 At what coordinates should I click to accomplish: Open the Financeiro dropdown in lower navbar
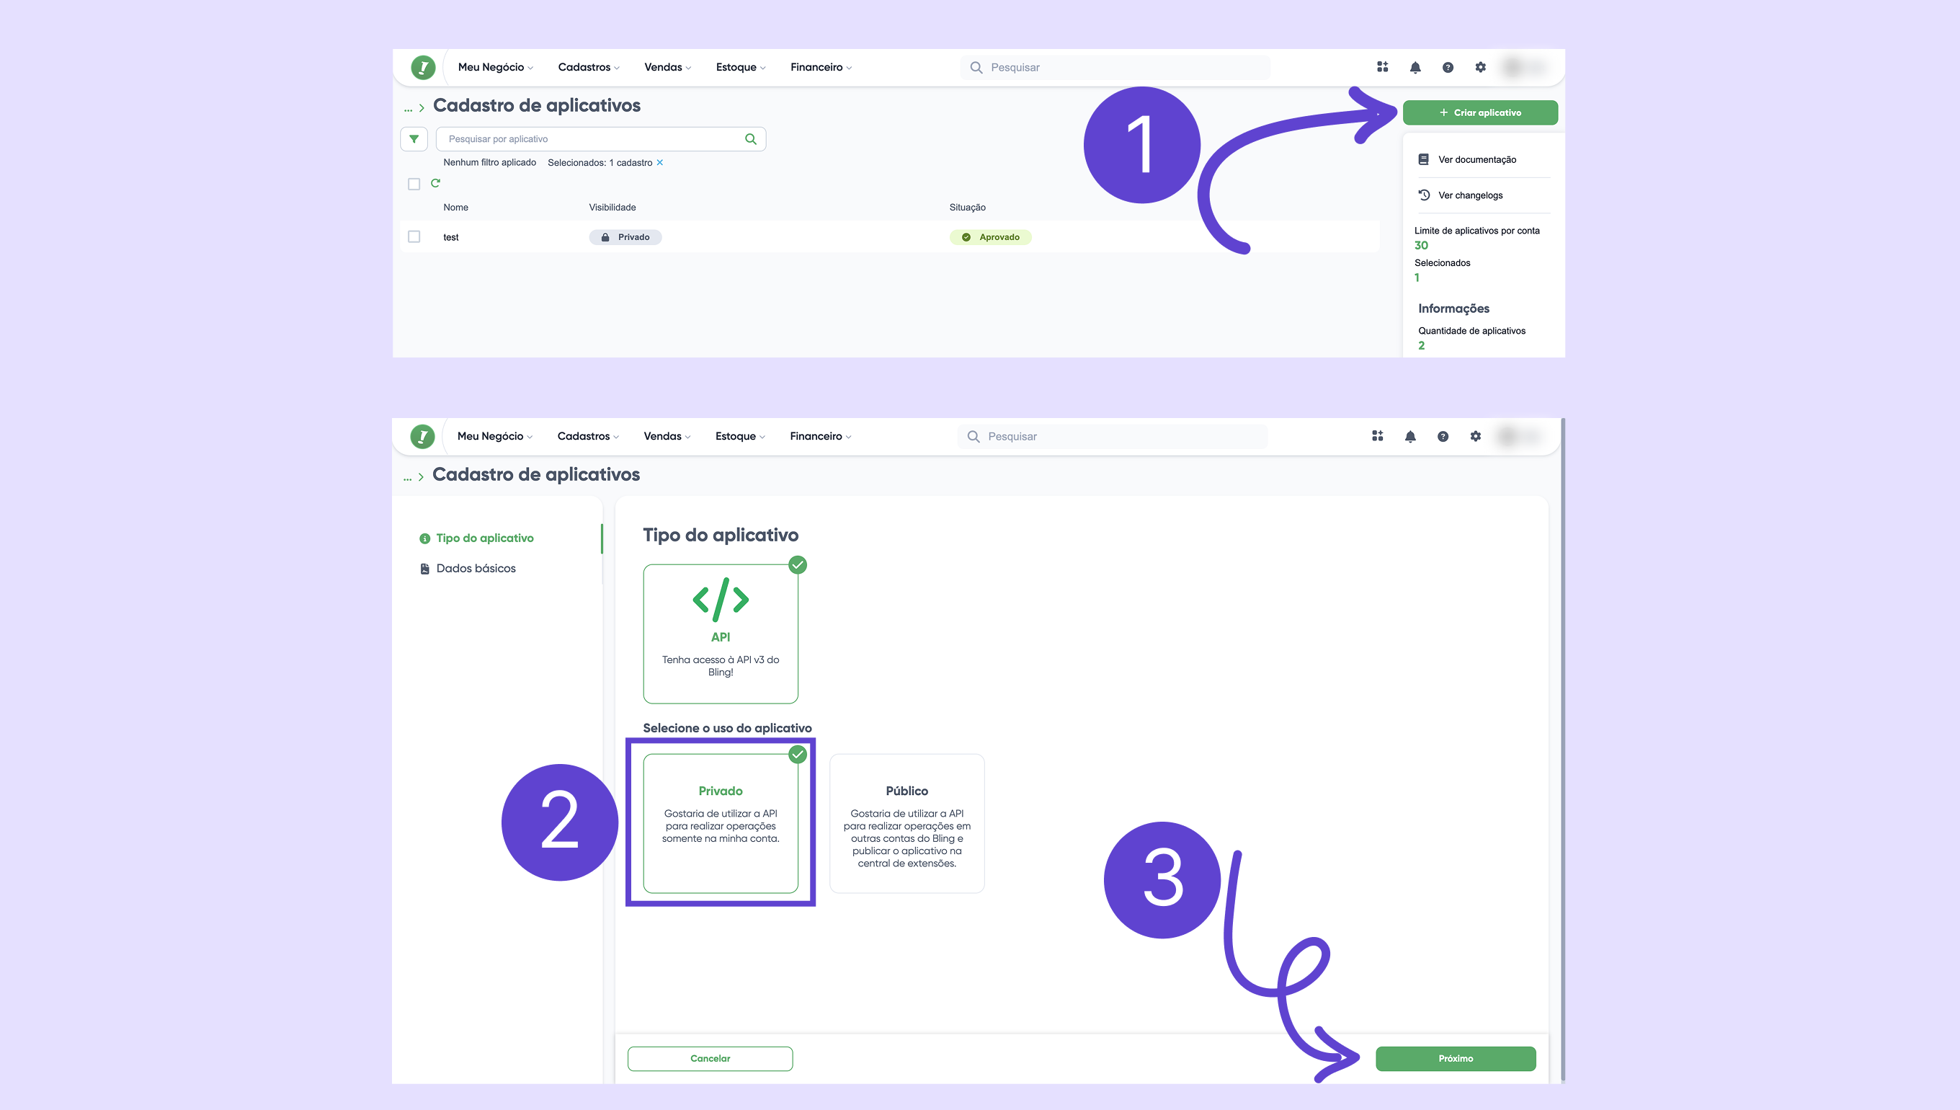tap(820, 436)
